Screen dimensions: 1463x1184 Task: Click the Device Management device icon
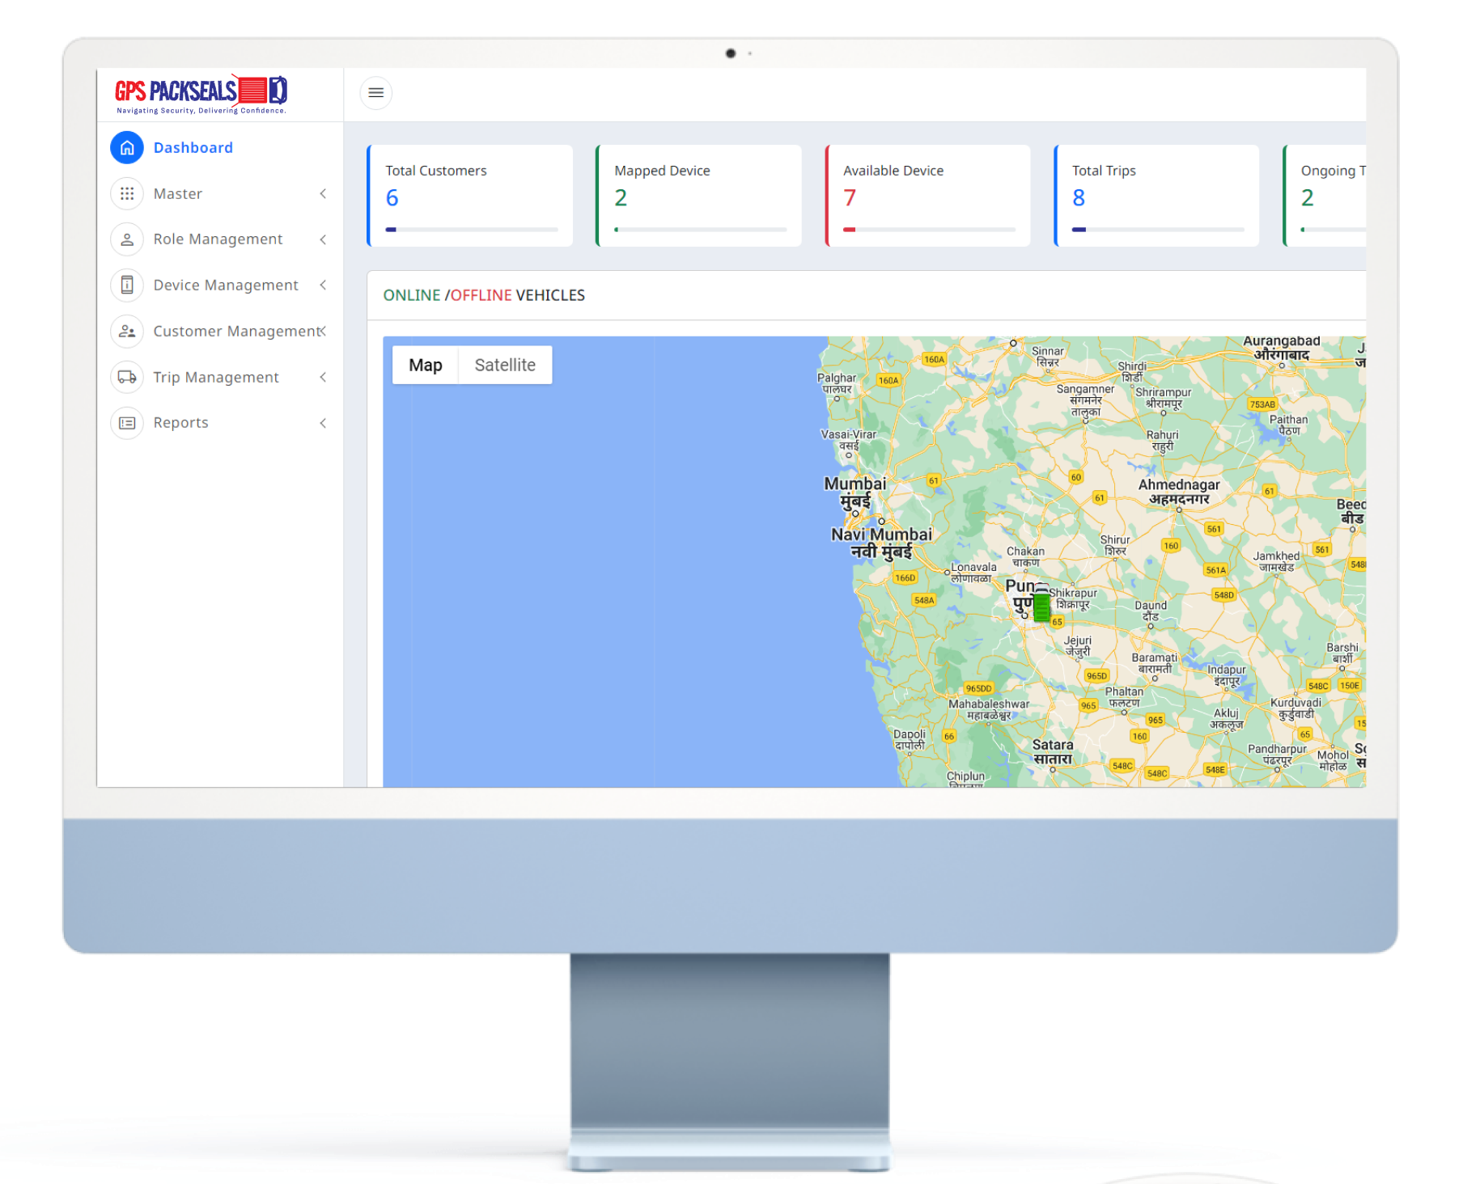[127, 285]
